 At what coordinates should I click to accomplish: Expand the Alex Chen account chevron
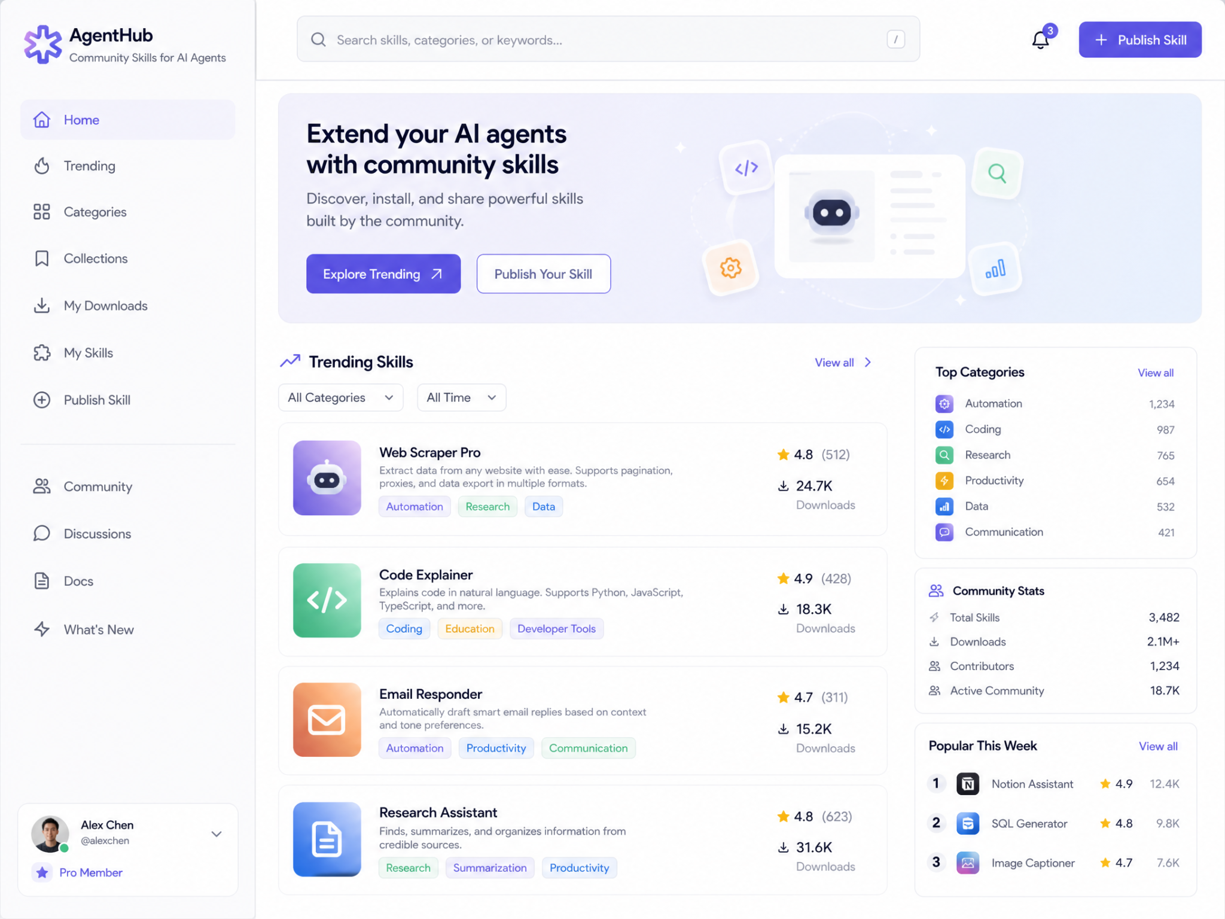[217, 833]
